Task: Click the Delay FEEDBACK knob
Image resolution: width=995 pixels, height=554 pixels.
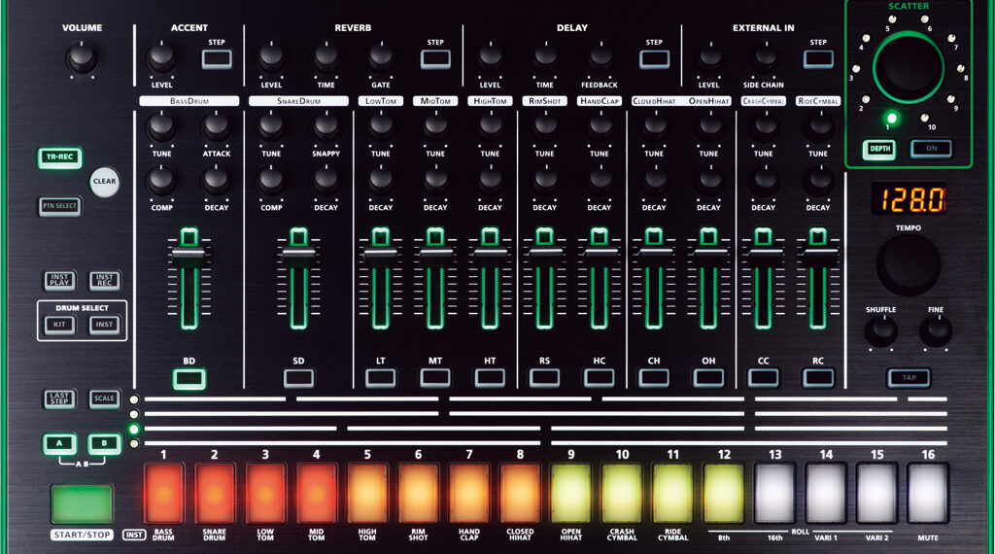Action: (x=600, y=58)
